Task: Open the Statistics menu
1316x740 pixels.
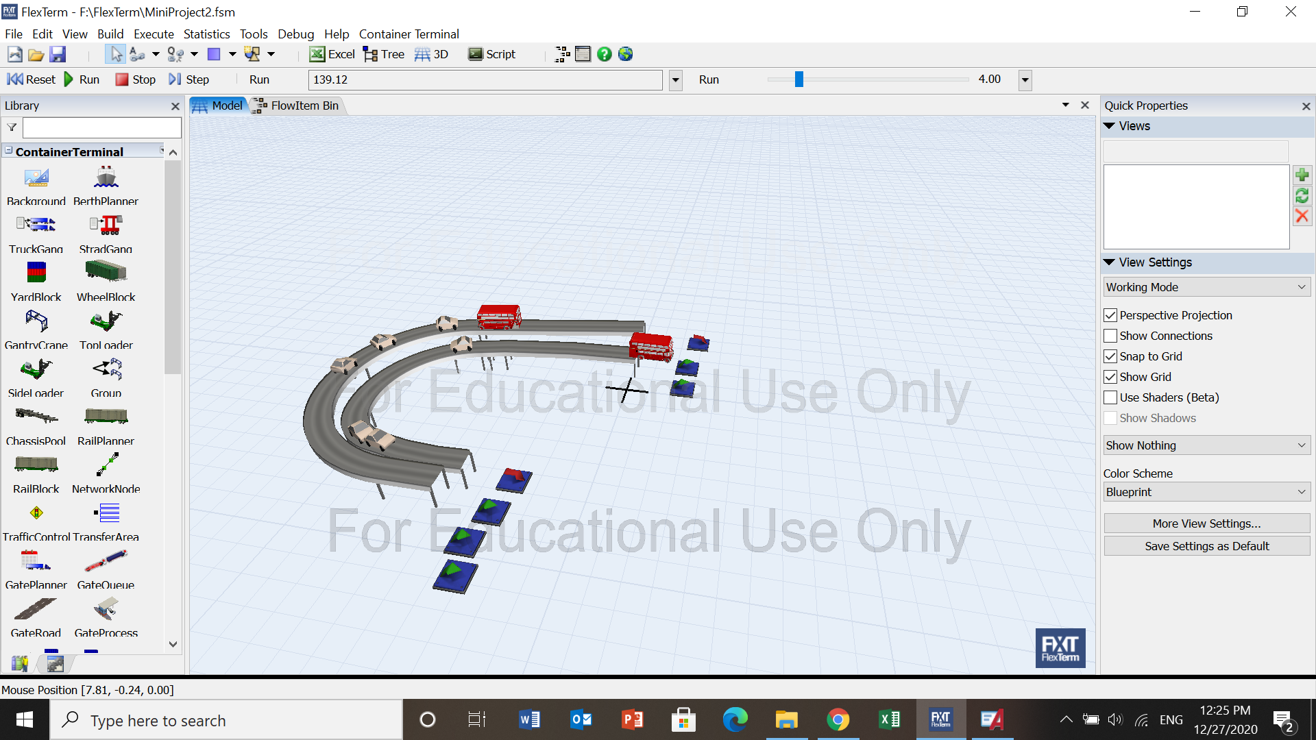Action: point(206,34)
